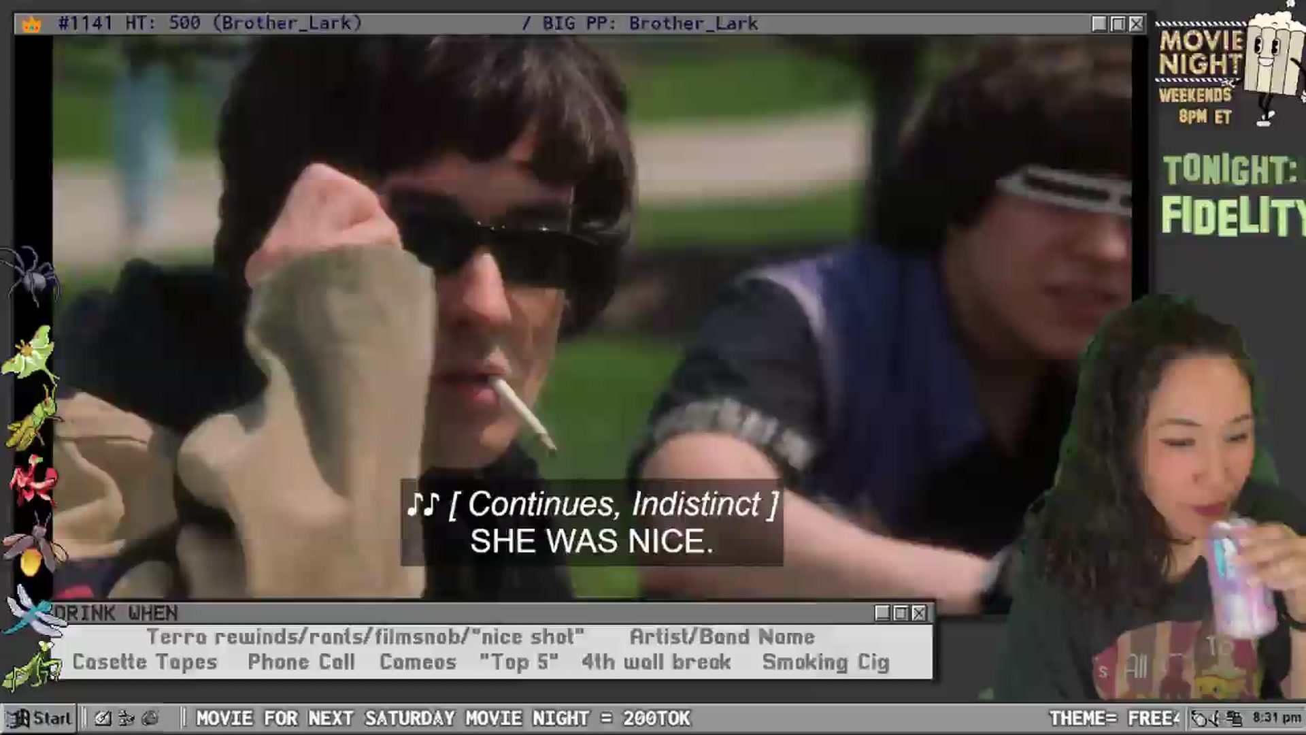Click the "4th wall break" rule
1306x735 pixels.
(656, 662)
